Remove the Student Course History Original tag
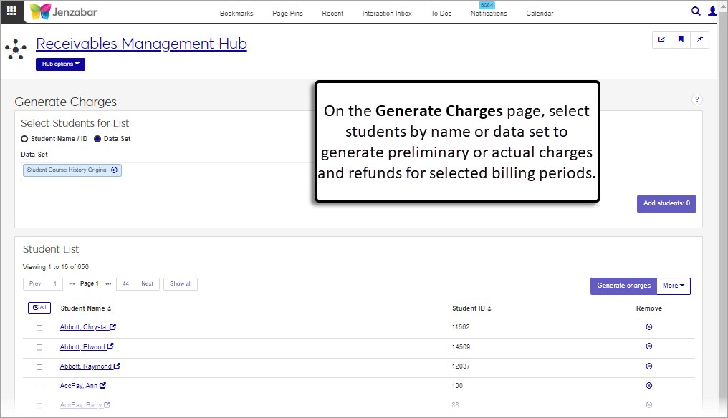 pos(115,170)
